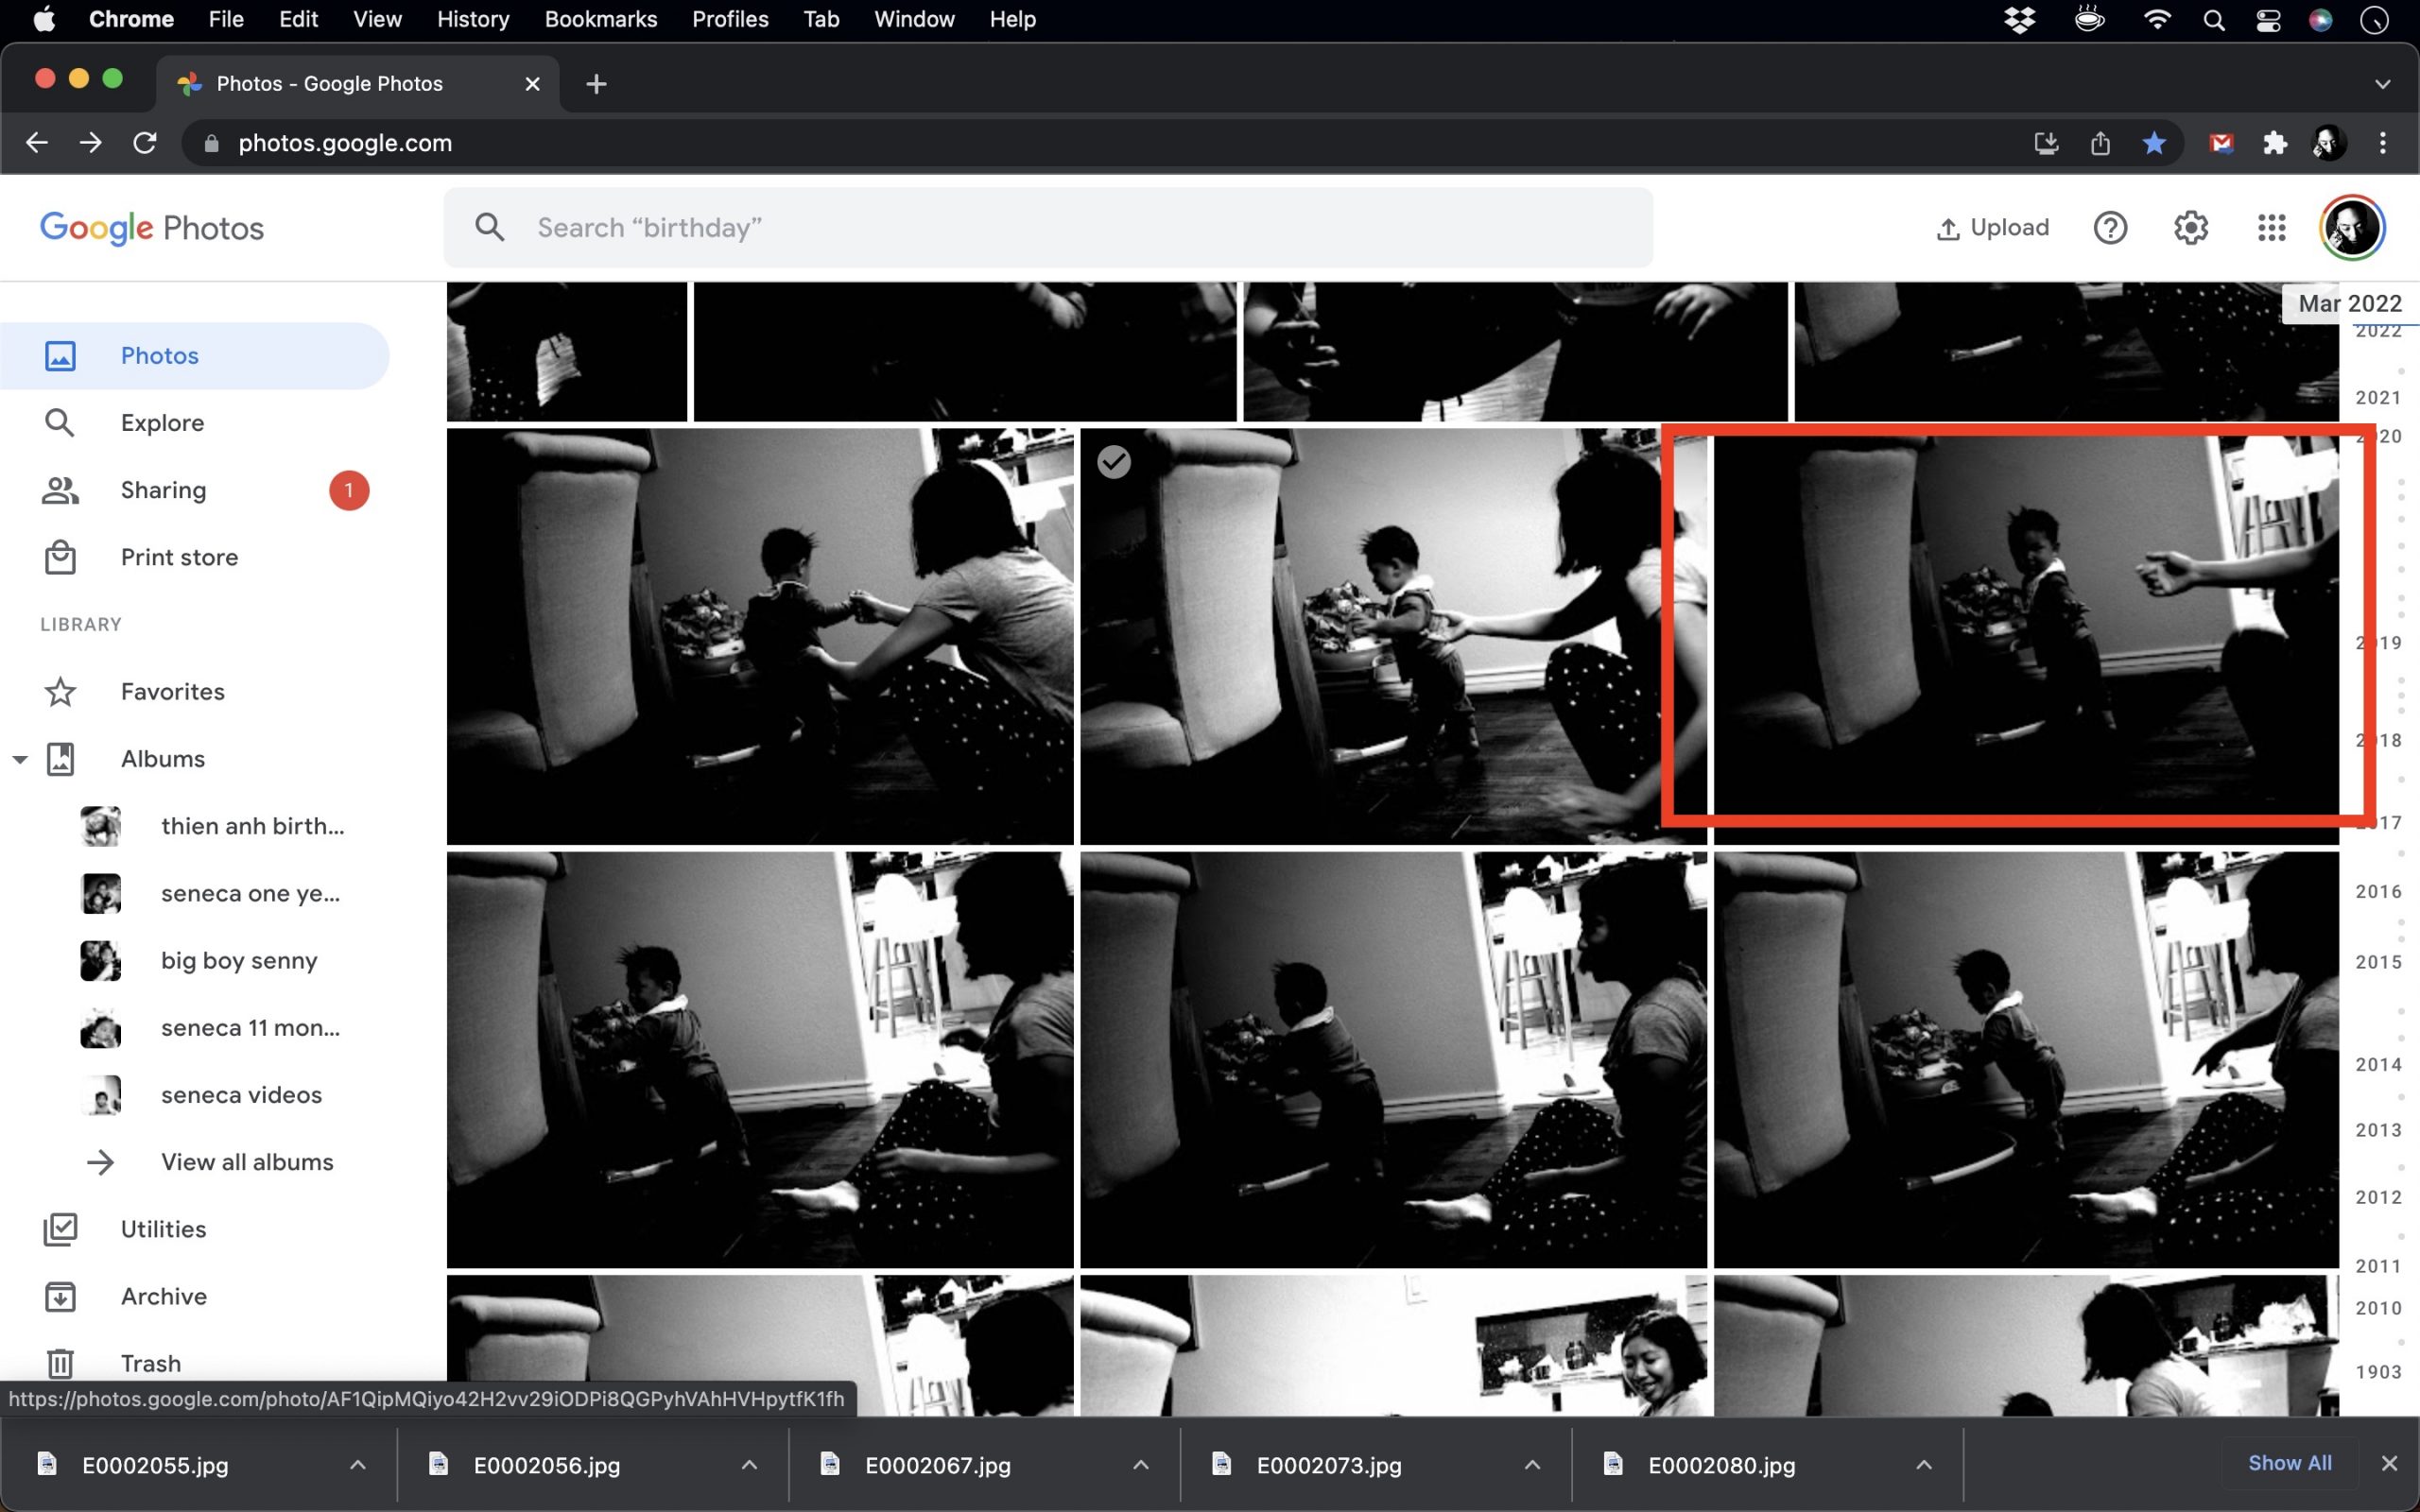This screenshot has height=1512, width=2420.
Task: Click the Upload button
Action: (1992, 228)
